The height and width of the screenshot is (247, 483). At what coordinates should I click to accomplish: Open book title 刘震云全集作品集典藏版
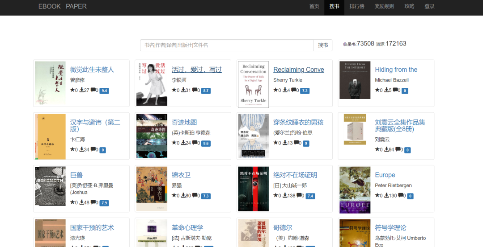pyautogui.click(x=400, y=125)
